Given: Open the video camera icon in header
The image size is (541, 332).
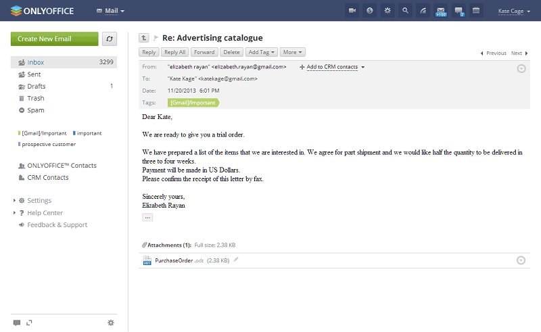Looking at the screenshot, I should coord(352,11).
